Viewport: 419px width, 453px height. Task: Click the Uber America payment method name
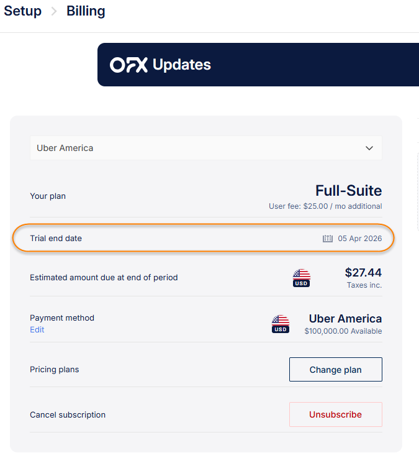pos(345,319)
